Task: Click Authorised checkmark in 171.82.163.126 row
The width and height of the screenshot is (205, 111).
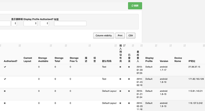Action: (5, 79)
